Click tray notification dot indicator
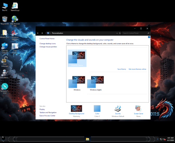Image resolution: width=175 pixels, height=143 pixels. [x=157, y=139]
